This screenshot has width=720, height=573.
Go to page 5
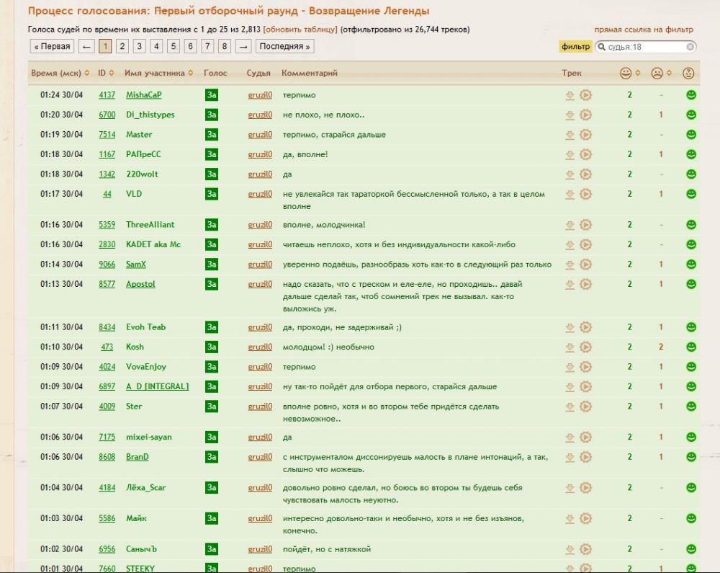click(173, 46)
